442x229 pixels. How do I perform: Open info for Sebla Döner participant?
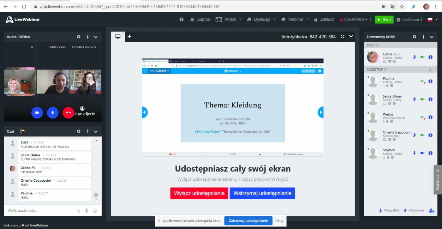click(430, 99)
